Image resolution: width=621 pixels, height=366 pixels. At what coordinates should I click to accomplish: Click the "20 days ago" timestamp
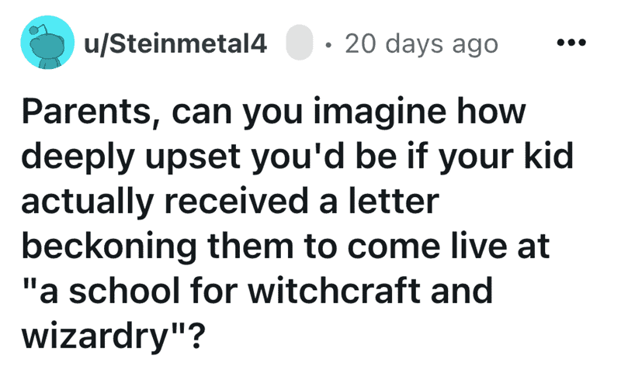click(x=422, y=44)
